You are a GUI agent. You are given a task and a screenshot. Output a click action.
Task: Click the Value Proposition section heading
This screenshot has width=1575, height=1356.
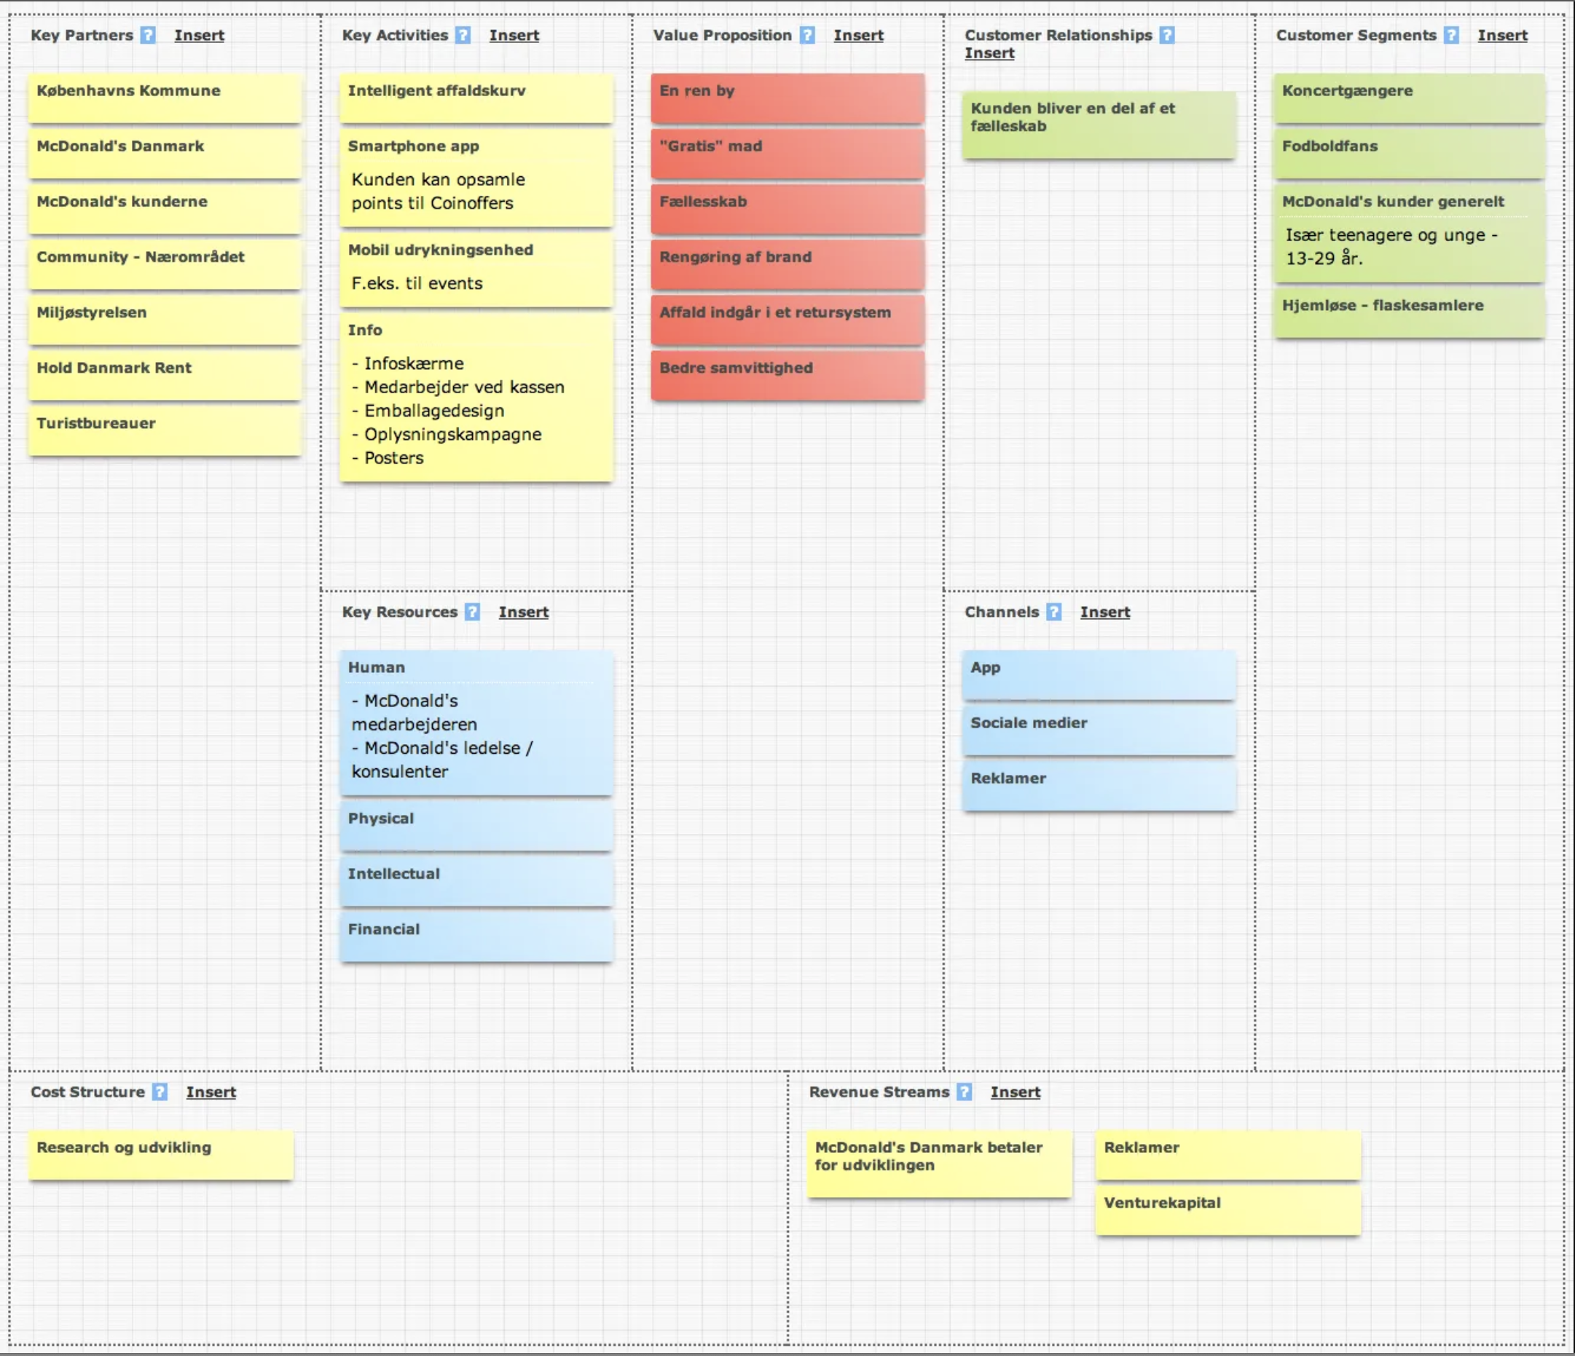point(722,35)
